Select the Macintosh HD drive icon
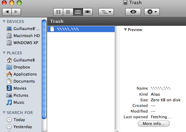 (9, 36)
